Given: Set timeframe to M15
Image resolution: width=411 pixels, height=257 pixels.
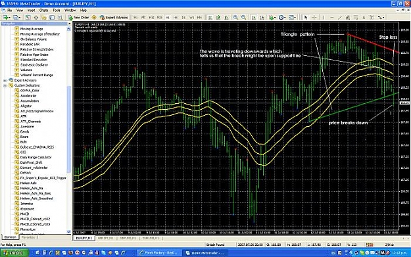Looking at the screenshot, I should point(151,18).
